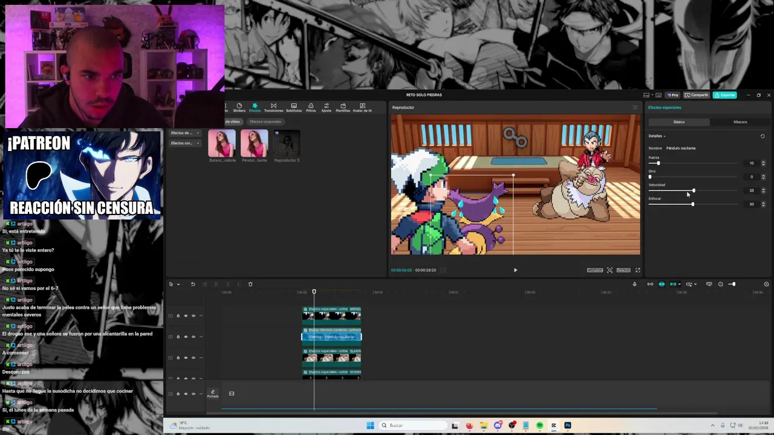Toggle lock on the top timeline track
Image resolution: width=774 pixels, height=435 pixels.
click(178, 315)
